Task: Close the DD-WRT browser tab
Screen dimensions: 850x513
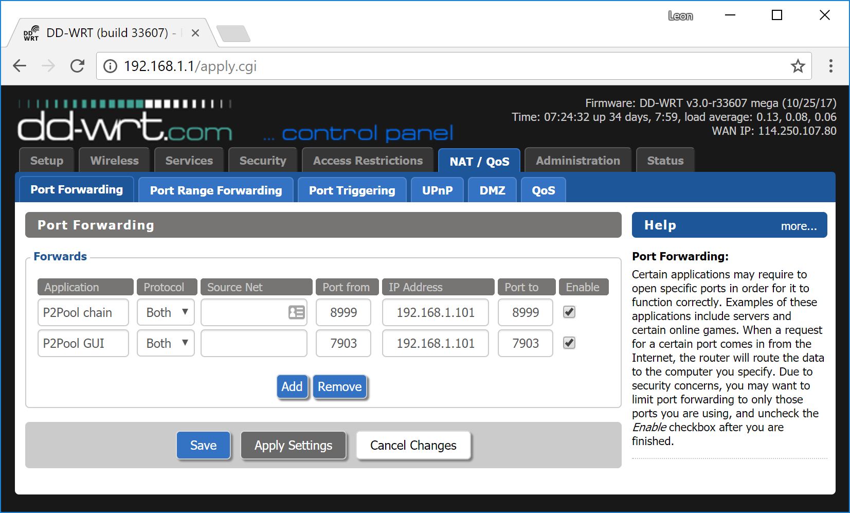Action: coord(195,33)
